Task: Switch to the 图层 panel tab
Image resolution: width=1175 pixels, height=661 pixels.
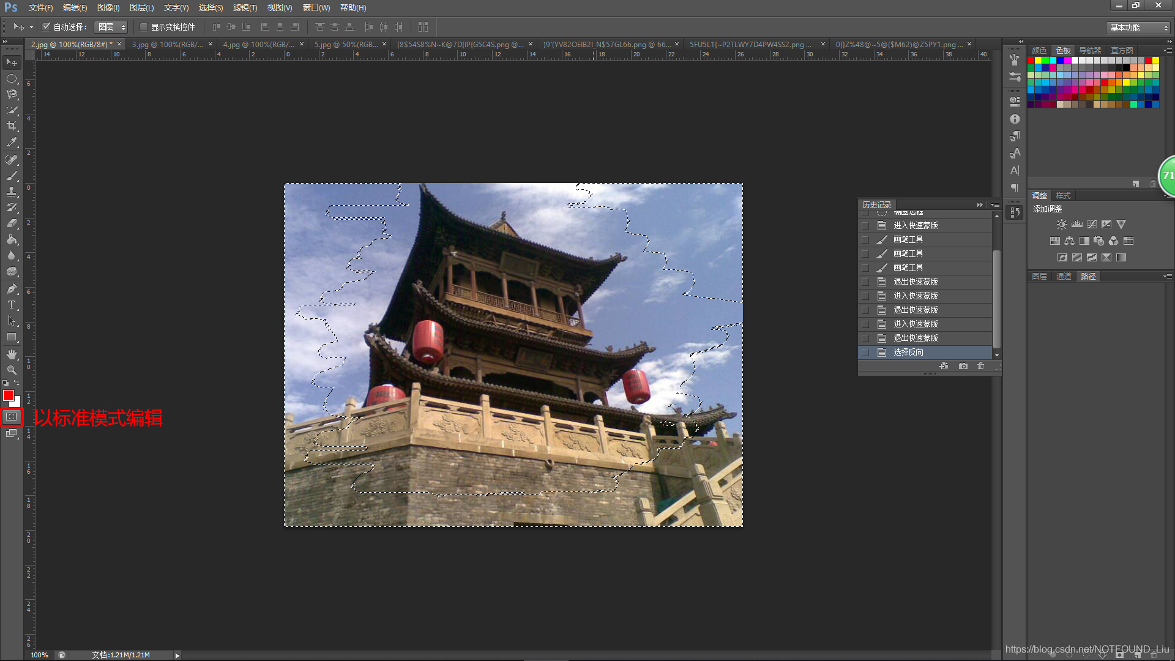Action: point(1039,277)
